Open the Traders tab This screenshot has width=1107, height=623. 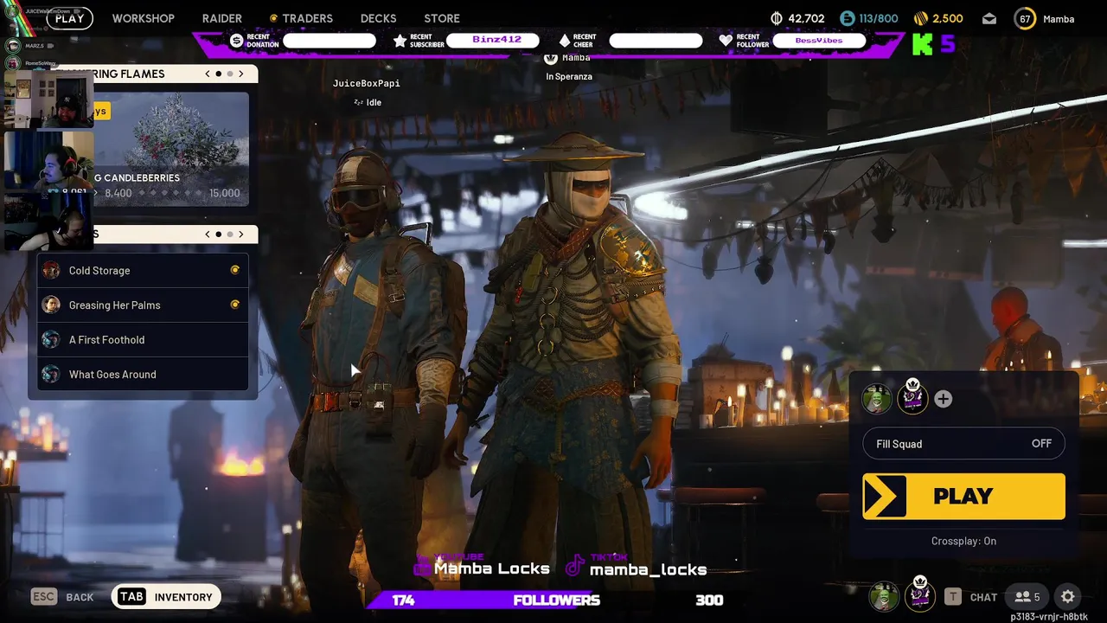click(301, 18)
